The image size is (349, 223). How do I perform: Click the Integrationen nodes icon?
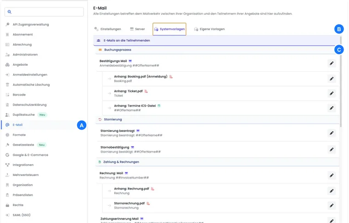7,165
